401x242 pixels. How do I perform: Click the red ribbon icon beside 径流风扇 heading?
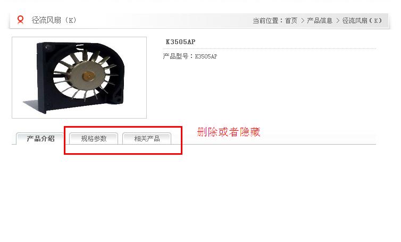point(20,20)
